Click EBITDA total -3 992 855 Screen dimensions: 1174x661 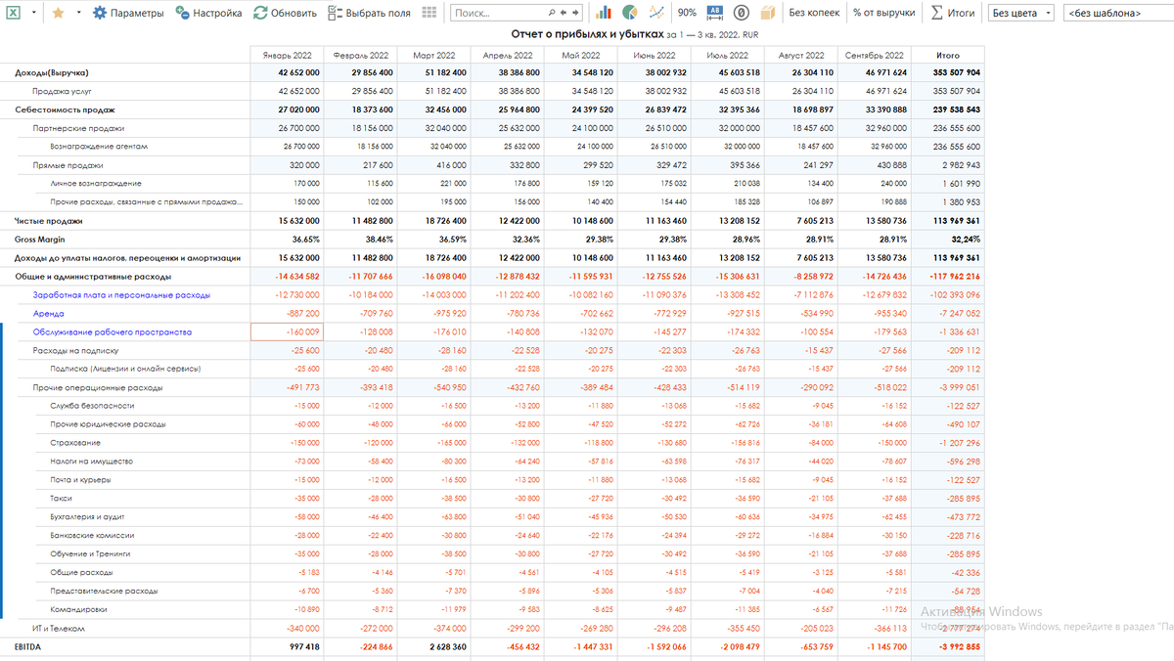(948, 647)
